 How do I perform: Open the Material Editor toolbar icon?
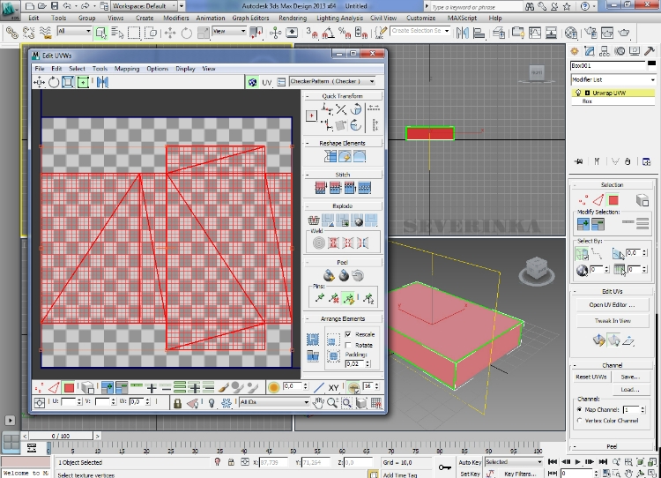point(571,33)
